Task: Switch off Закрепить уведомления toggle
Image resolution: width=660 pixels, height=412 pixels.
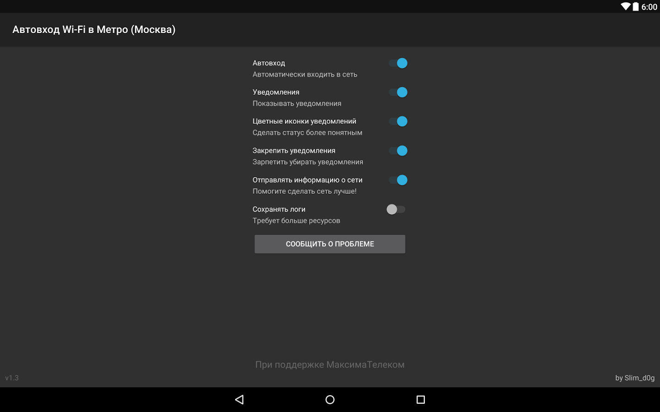Action: [x=398, y=151]
